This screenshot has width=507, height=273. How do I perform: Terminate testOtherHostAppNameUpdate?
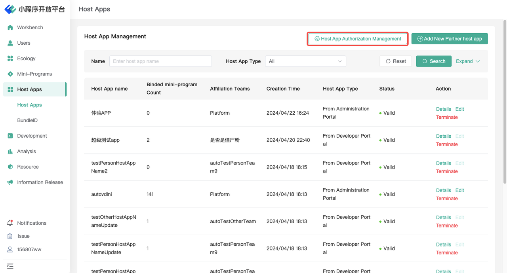pos(447,226)
